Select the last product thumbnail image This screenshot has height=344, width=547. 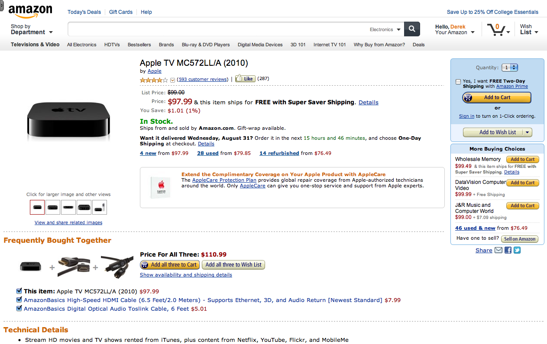point(100,207)
